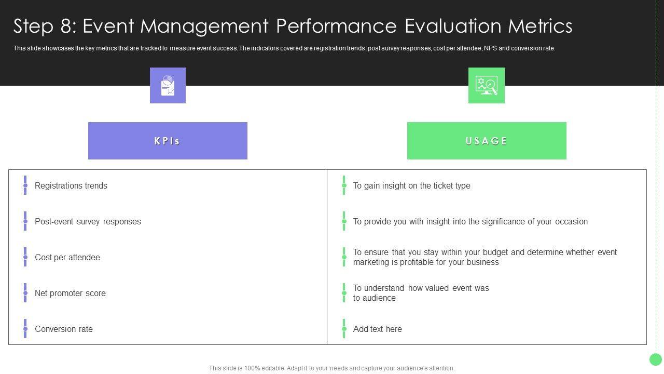Click the Registrations trends text
Viewport: 664px width, 374px height.
pos(71,186)
